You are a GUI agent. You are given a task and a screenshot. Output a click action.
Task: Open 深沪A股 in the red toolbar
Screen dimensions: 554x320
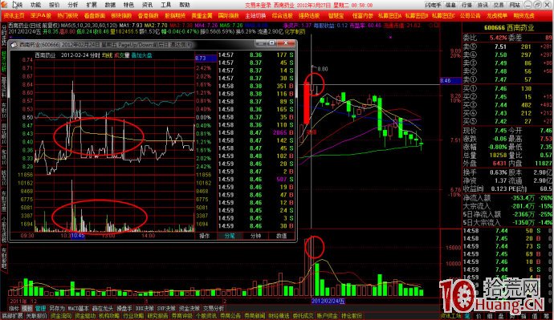point(41,16)
